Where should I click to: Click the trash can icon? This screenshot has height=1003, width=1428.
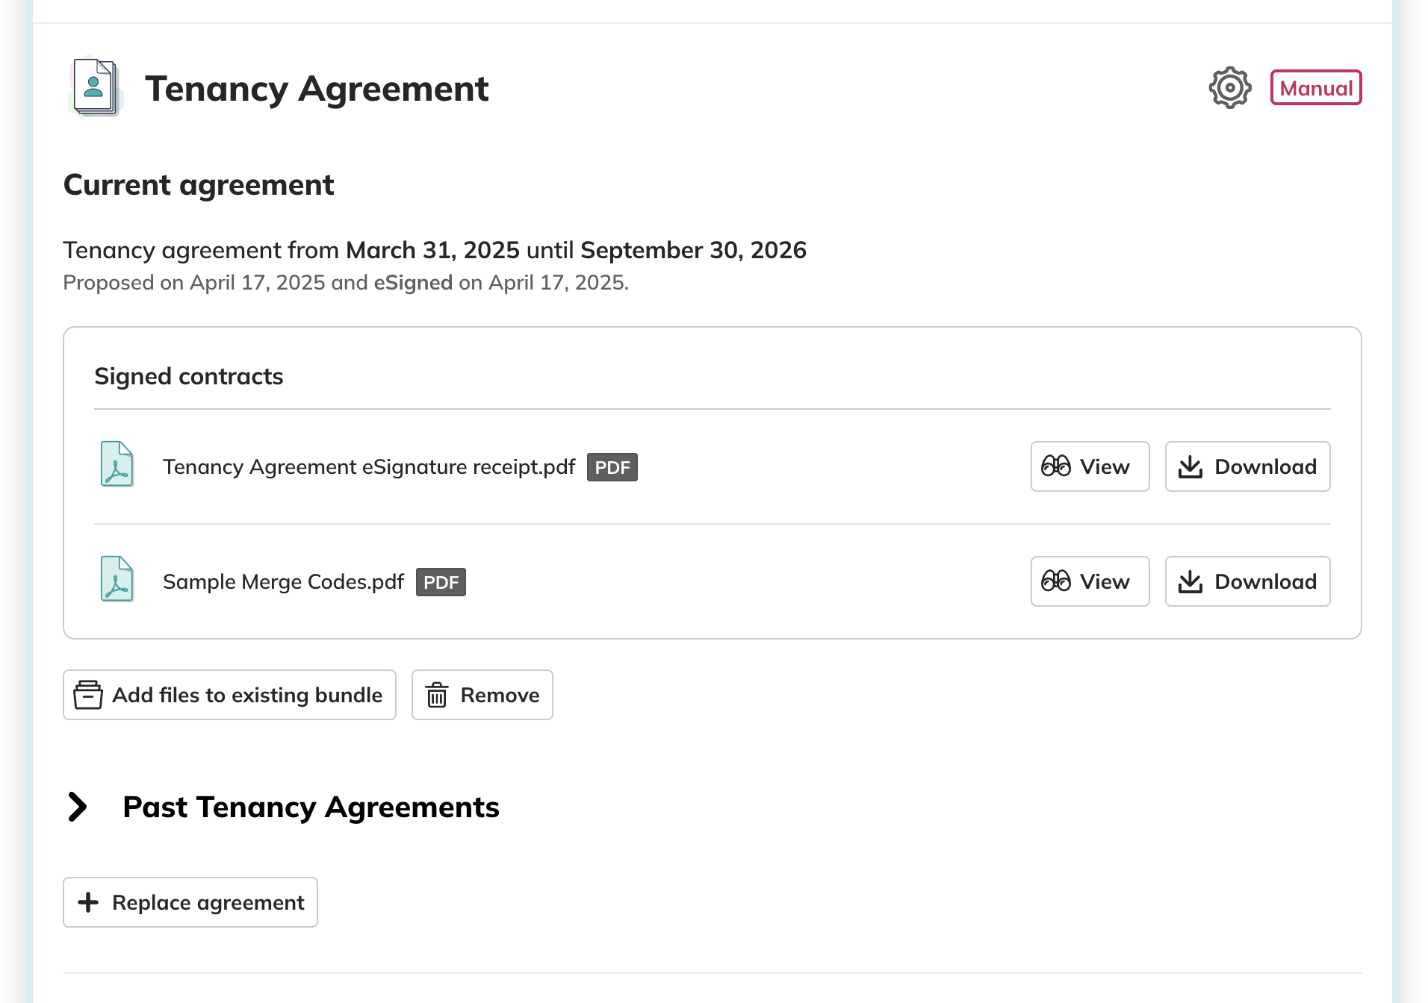pos(437,695)
